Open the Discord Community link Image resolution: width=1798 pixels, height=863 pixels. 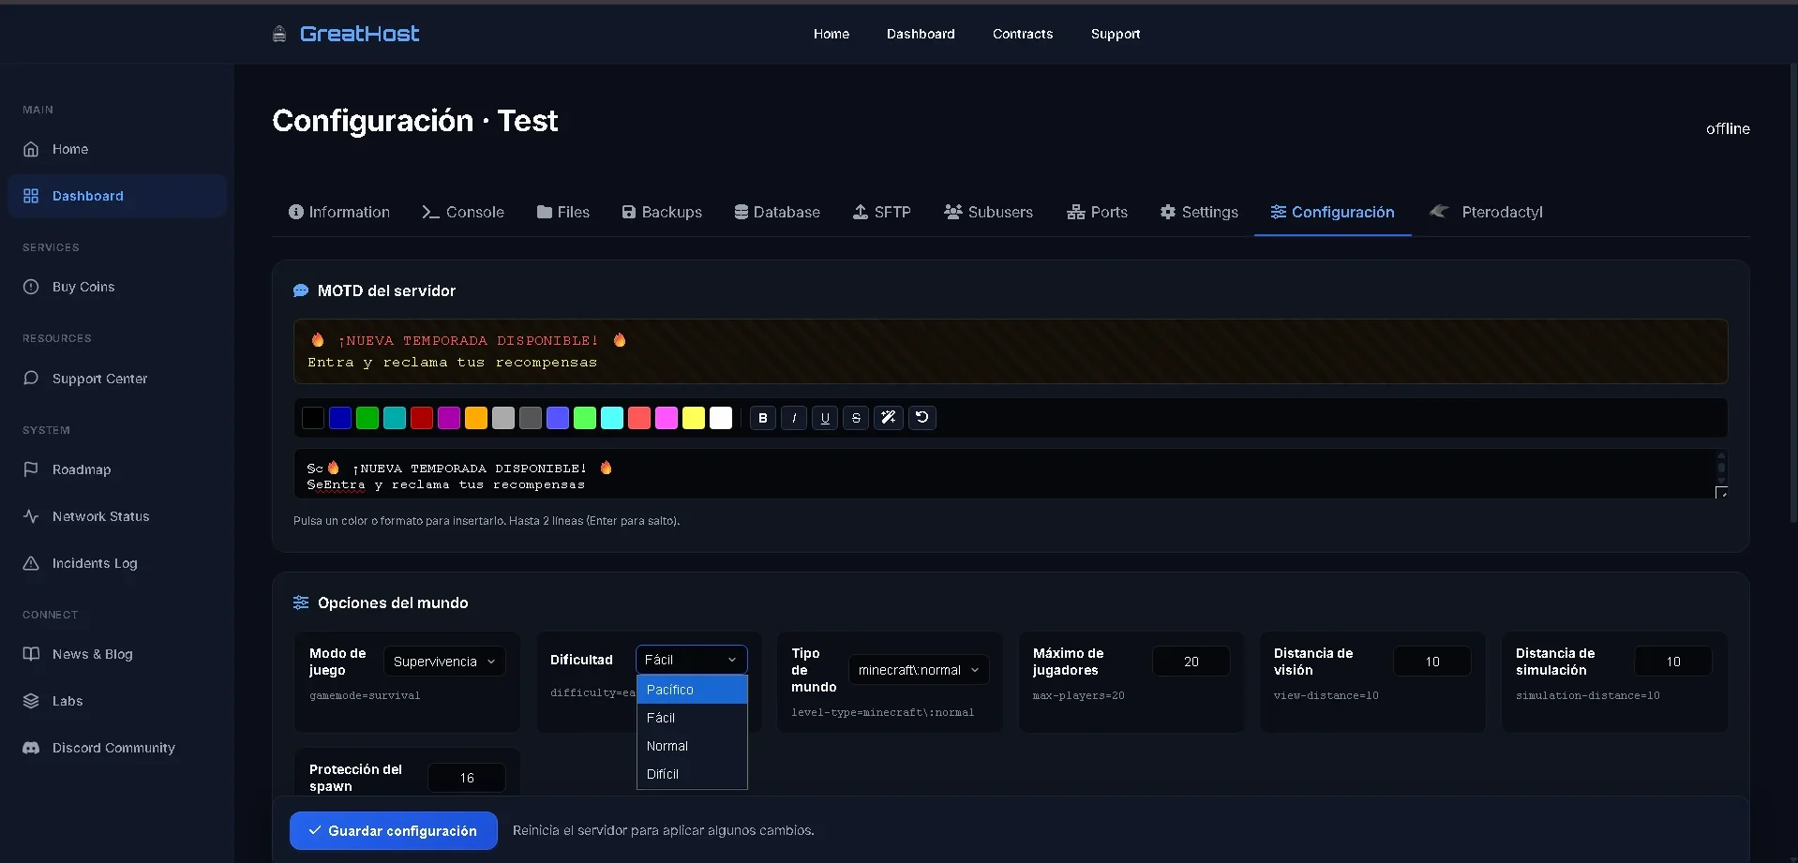[x=113, y=748]
